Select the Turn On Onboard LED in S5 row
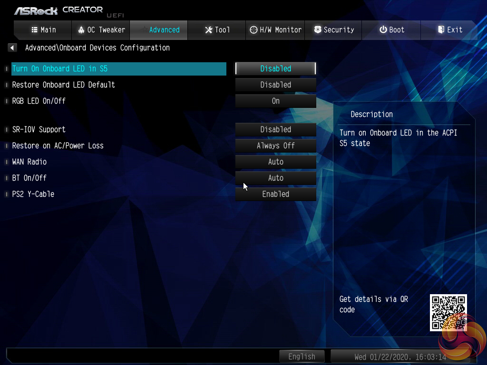 pos(118,68)
